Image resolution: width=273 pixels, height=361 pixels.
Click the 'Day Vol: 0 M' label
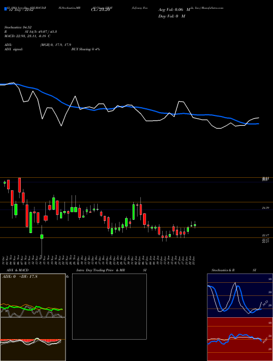172,16
